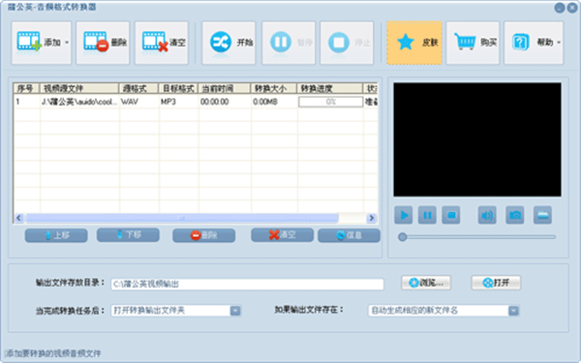
Task: Expand the 当完成转换任务后 dropdown
Action: pos(235,311)
